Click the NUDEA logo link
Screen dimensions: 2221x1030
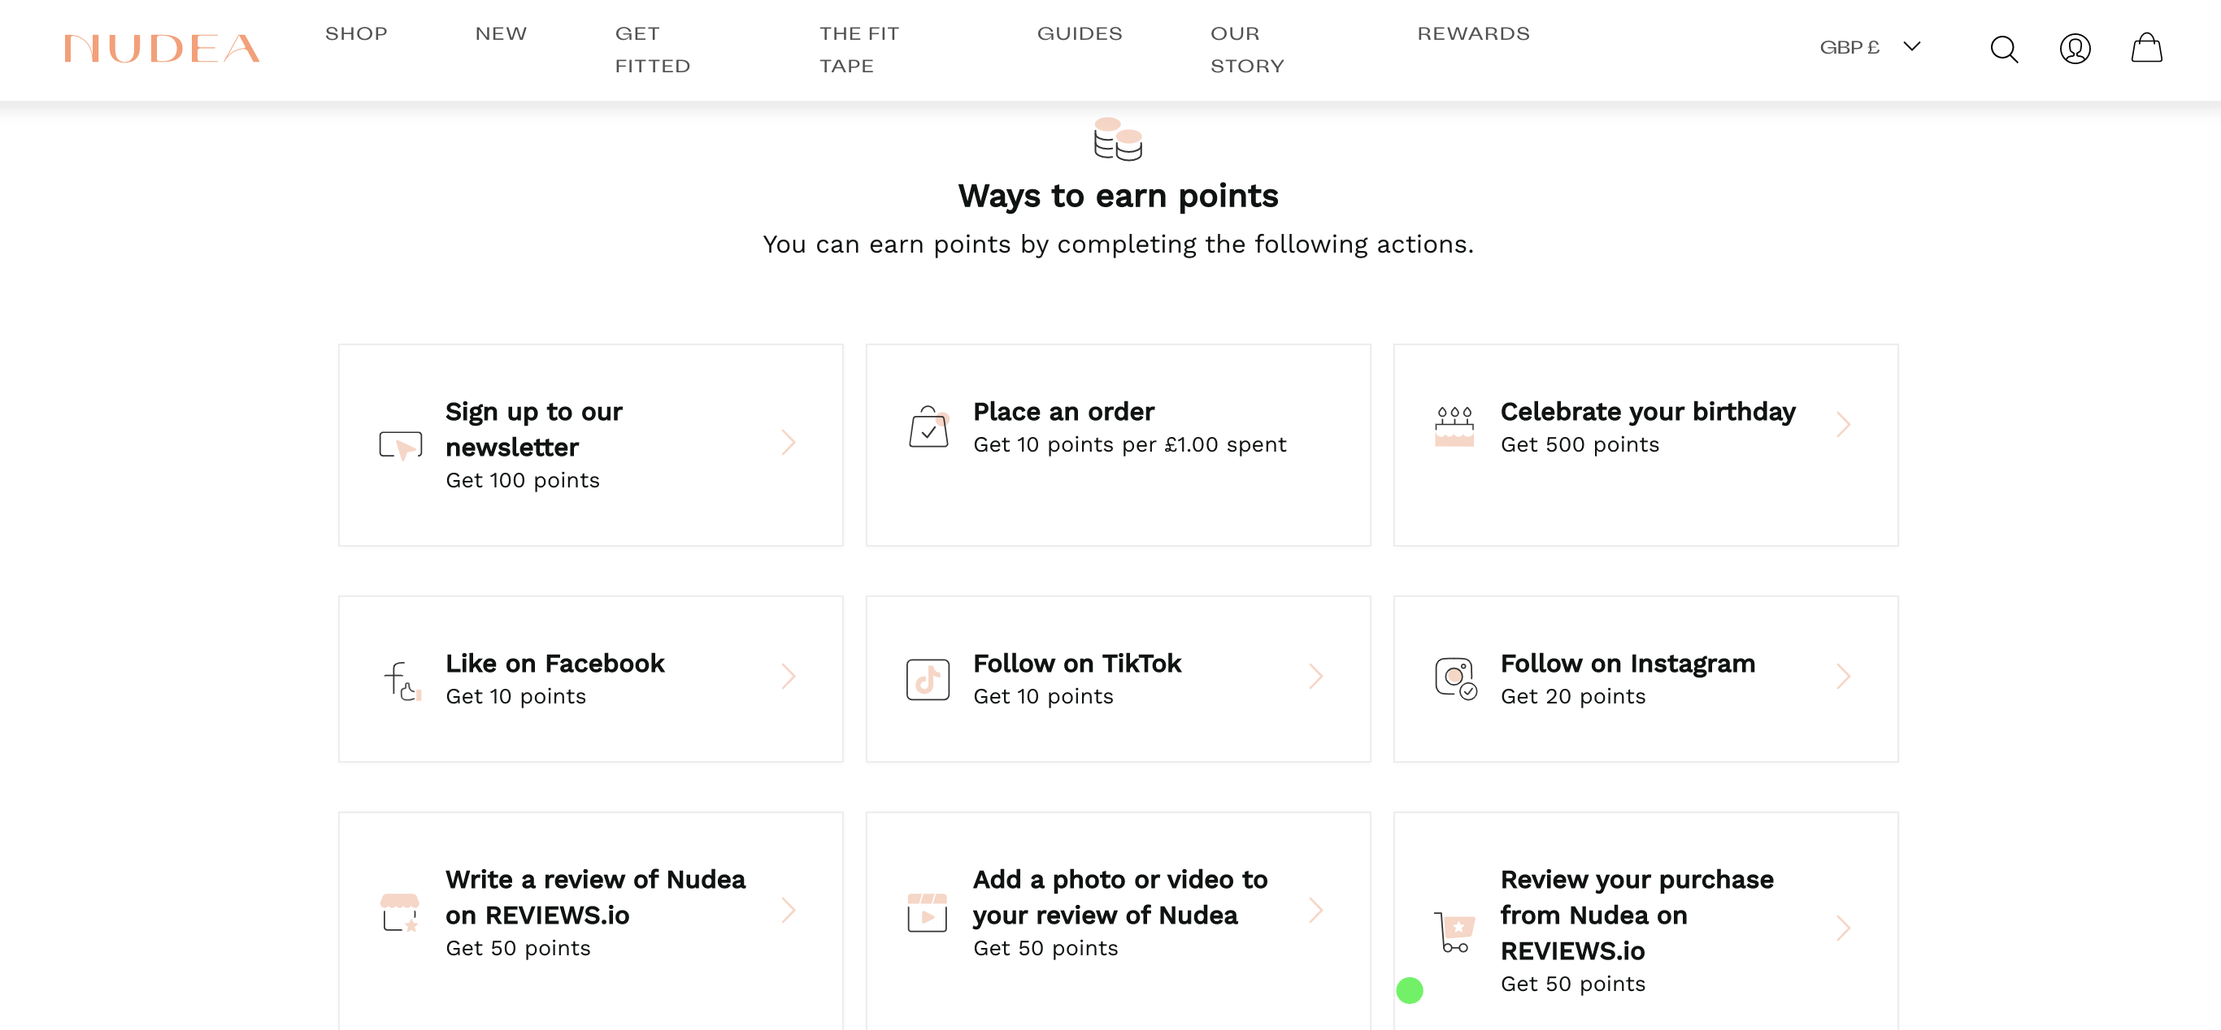click(x=162, y=49)
